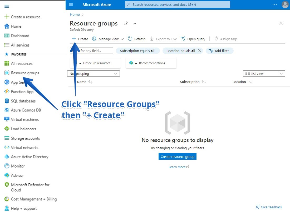
Task: Click the Add filter button
Action: pyautogui.click(x=219, y=51)
